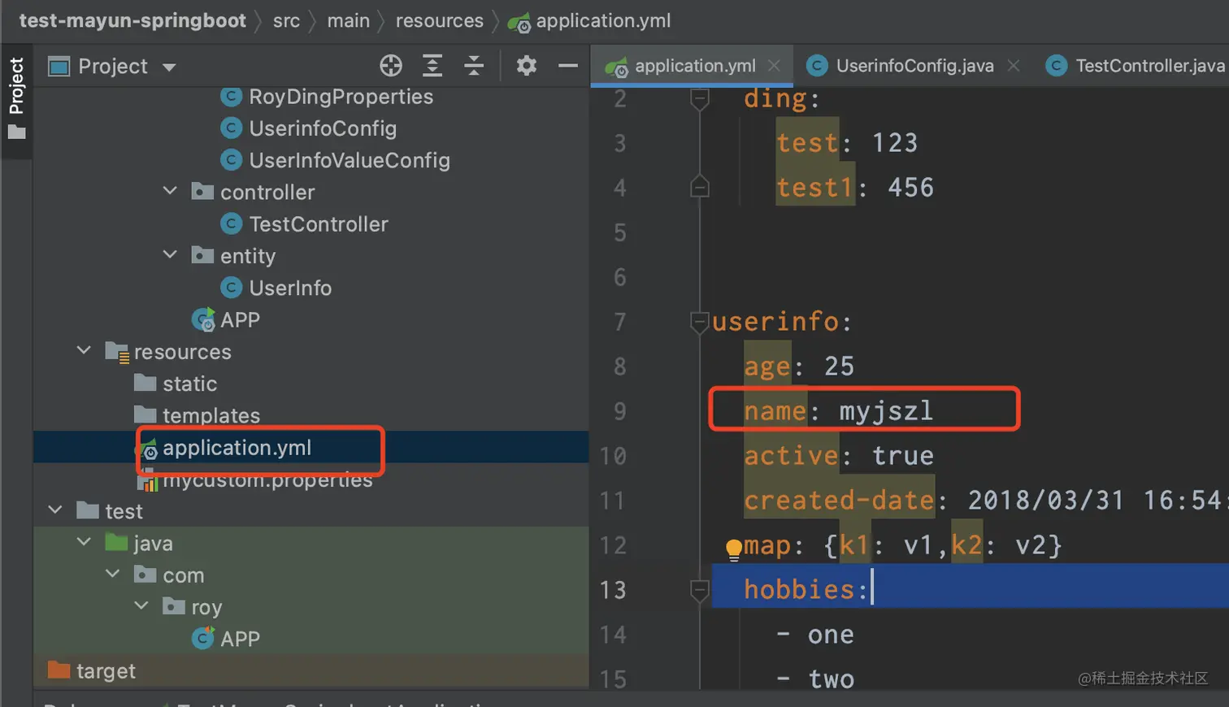
Task: Click the lightbulb intention icon on line 12
Action: (x=734, y=549)
